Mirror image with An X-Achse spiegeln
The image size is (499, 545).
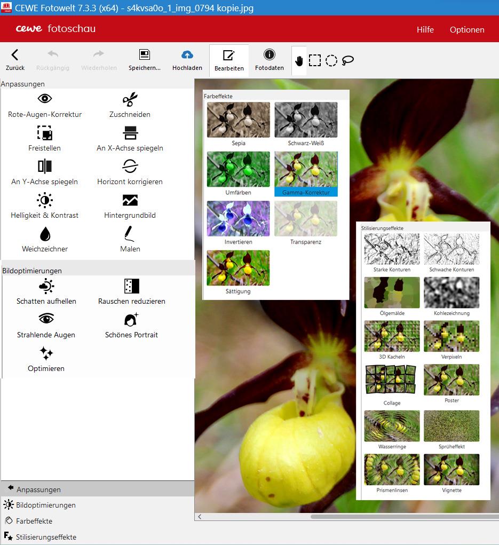tap(130, 139)
